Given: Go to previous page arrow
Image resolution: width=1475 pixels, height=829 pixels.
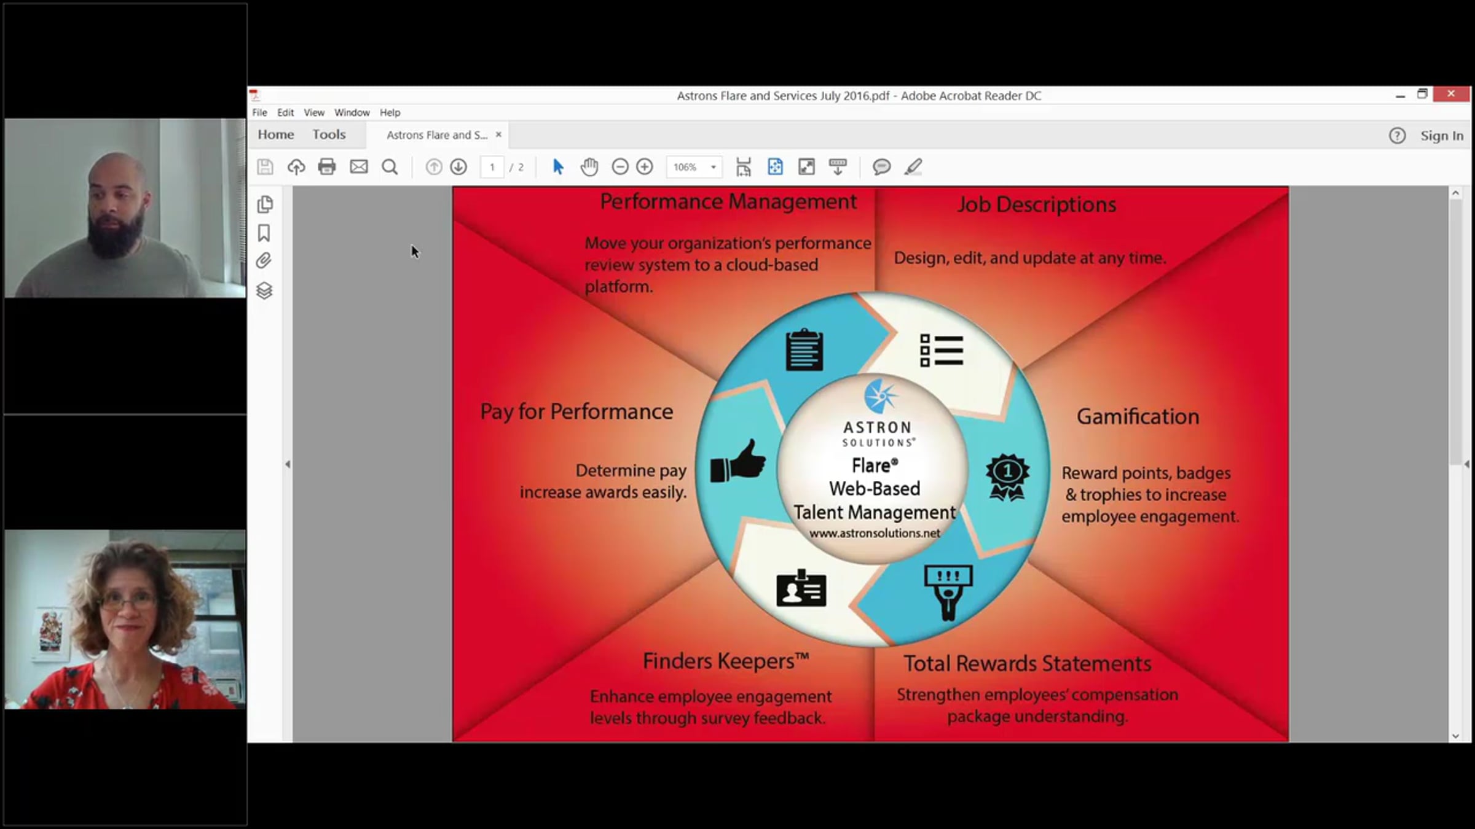Looking at the screenshot, I should coord(434,167).
